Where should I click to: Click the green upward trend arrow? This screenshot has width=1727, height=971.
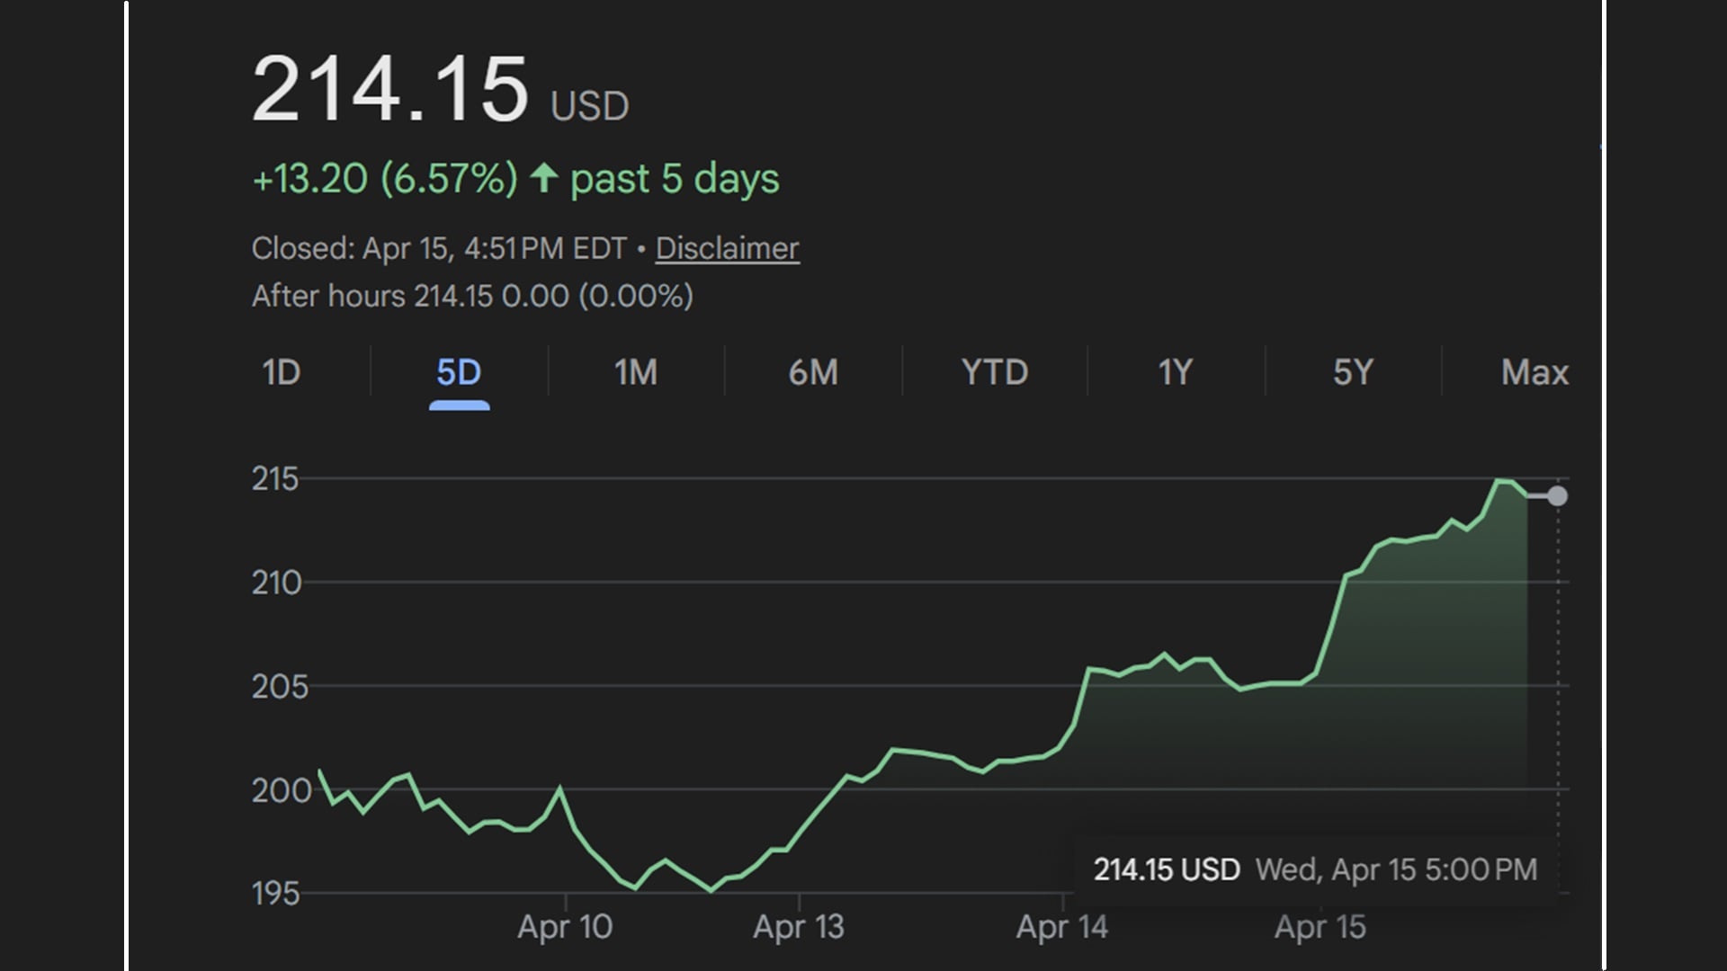[545, 178]
